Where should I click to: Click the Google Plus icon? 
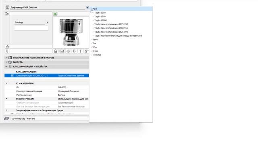click(87, 51)
